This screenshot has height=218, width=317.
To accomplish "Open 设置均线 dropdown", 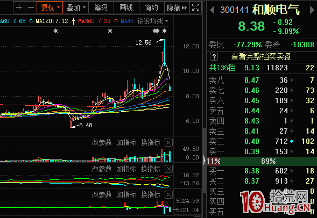I will pyautogui.click(x=152, y=21).
